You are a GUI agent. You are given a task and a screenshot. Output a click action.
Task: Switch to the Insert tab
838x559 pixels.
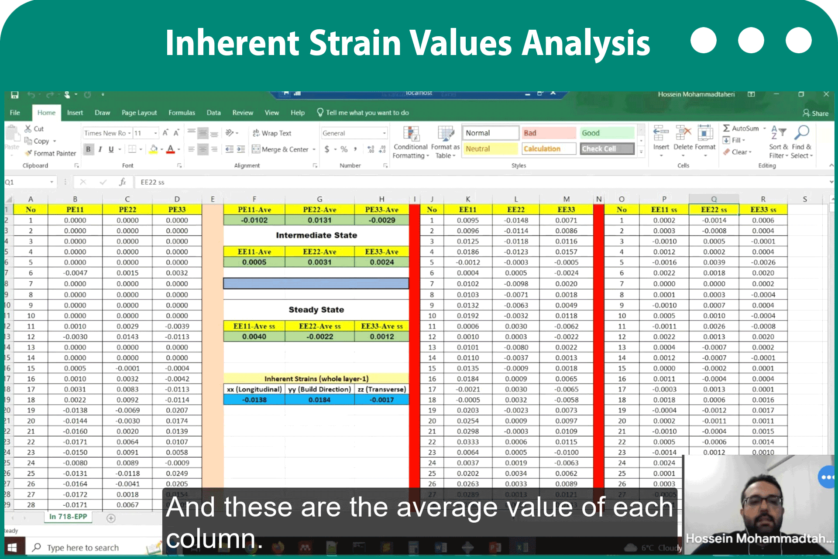click(75, 113)
